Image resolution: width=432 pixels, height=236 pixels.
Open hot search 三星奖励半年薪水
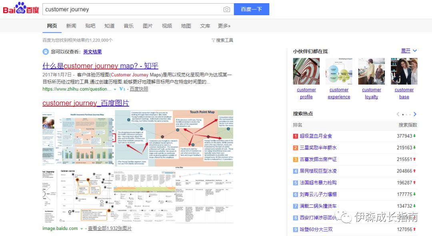coord(318,148)
